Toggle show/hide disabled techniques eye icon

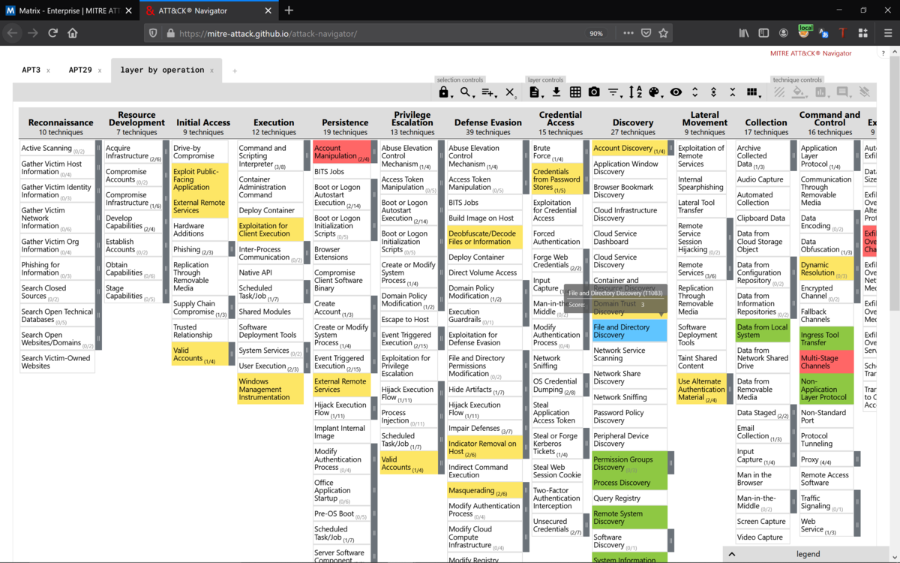(676, 92)
